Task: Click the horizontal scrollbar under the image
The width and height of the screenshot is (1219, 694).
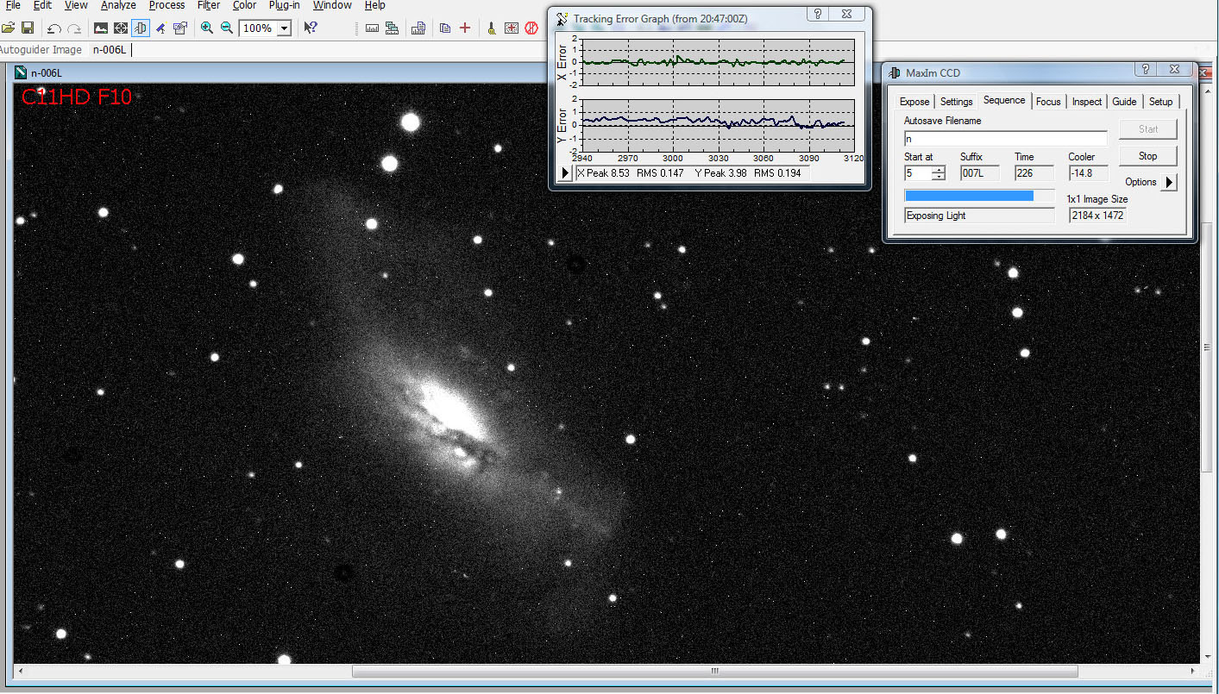Action: tap(714, 671)
